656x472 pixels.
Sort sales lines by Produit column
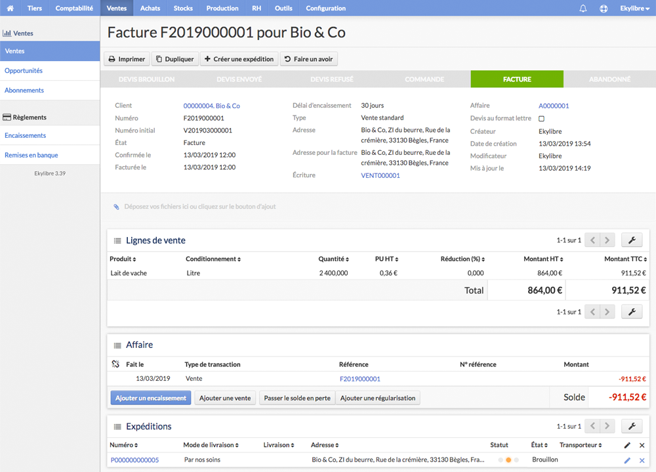[123, 259]
